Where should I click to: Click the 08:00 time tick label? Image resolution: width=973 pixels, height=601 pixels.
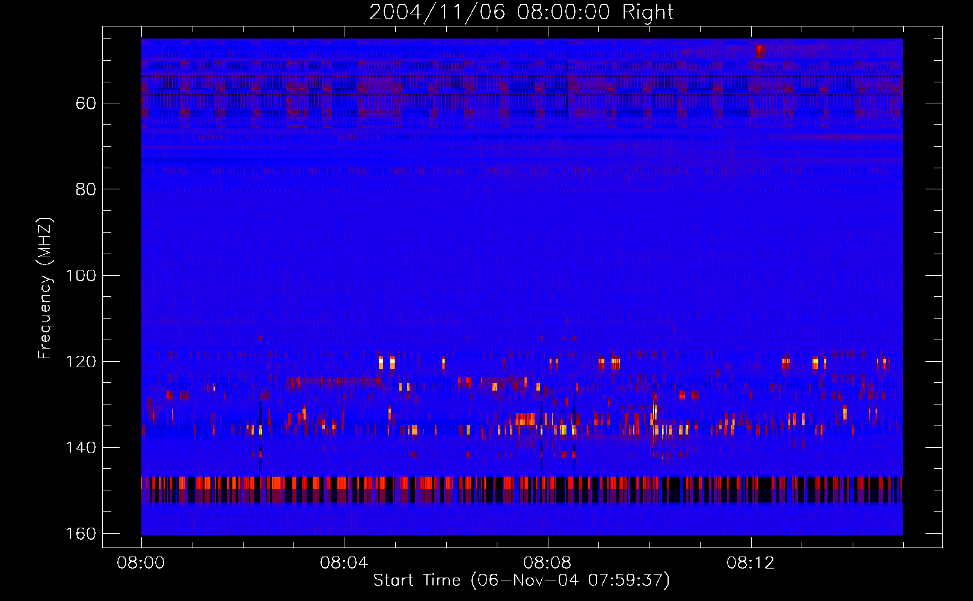coord(141,563)
